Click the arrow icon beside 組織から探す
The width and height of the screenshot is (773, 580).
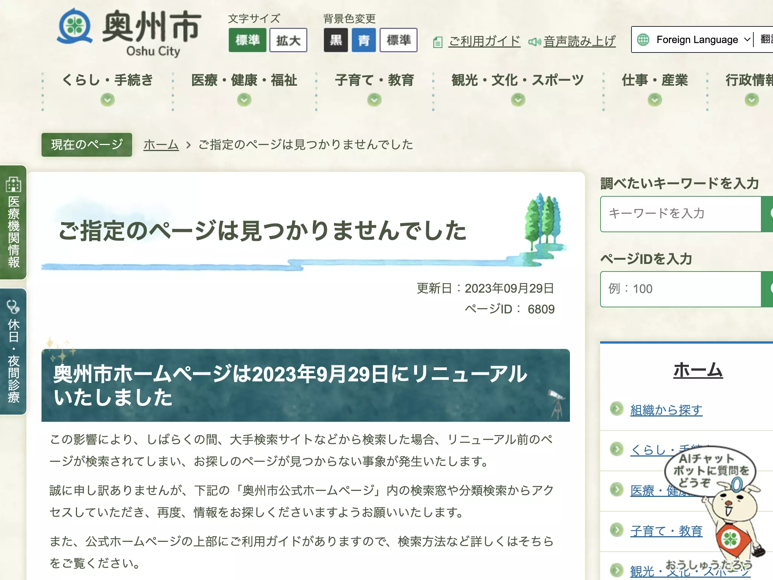pyautogui.click(x=617, y=409)
